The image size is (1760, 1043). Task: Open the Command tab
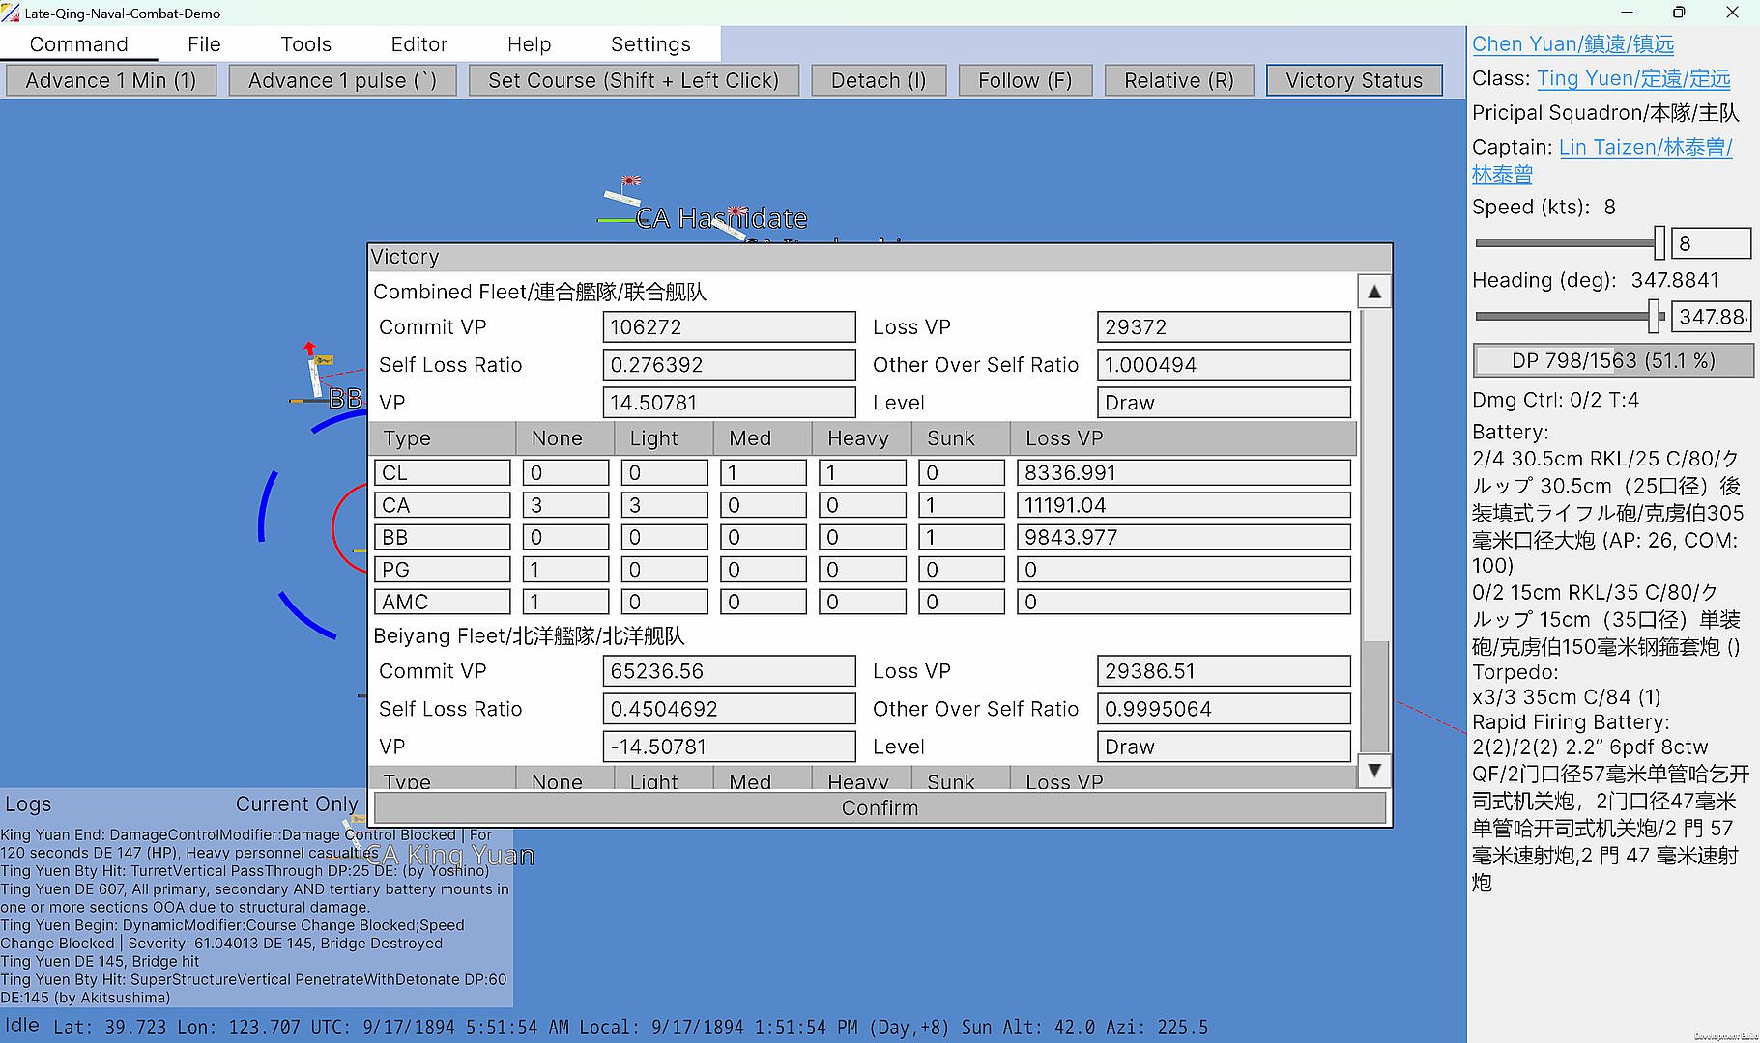78,44
